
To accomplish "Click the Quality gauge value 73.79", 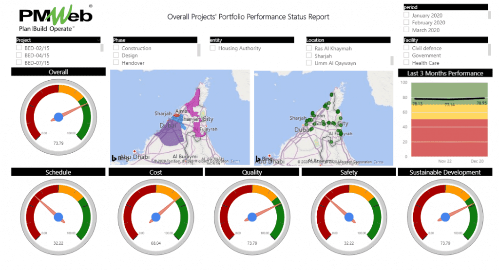I will click(x=252, y=243).
